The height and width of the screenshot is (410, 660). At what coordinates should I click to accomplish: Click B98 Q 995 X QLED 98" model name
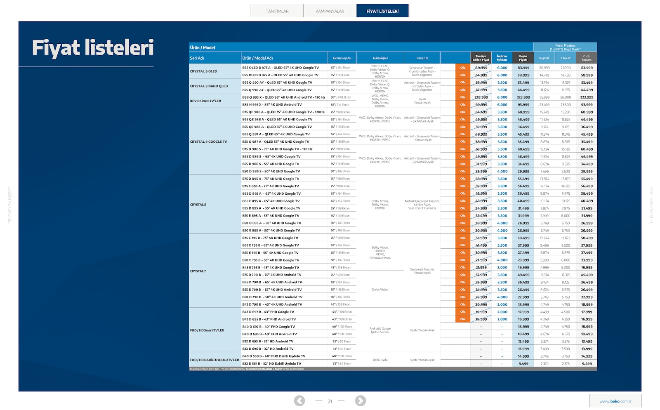click(284, 97)
